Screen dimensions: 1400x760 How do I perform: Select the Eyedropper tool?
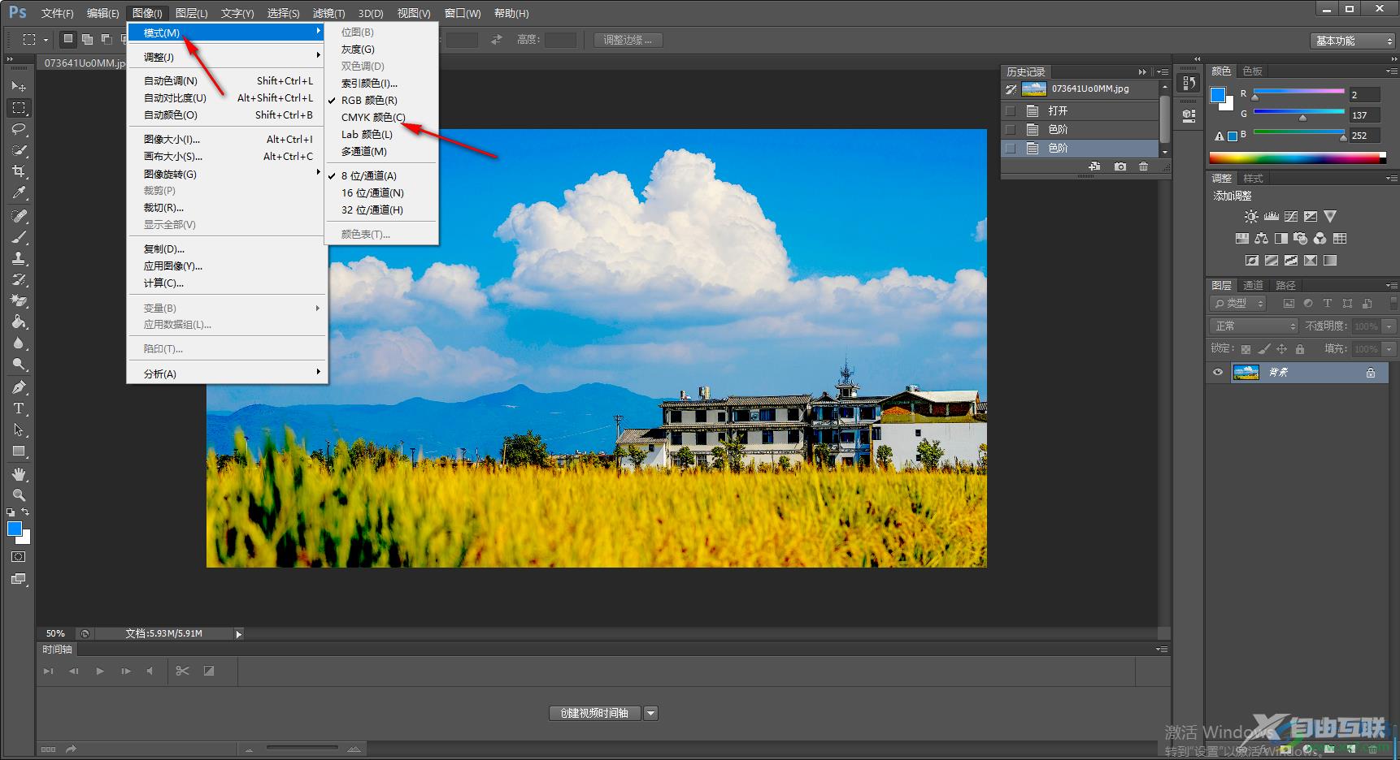pos(19,193)
